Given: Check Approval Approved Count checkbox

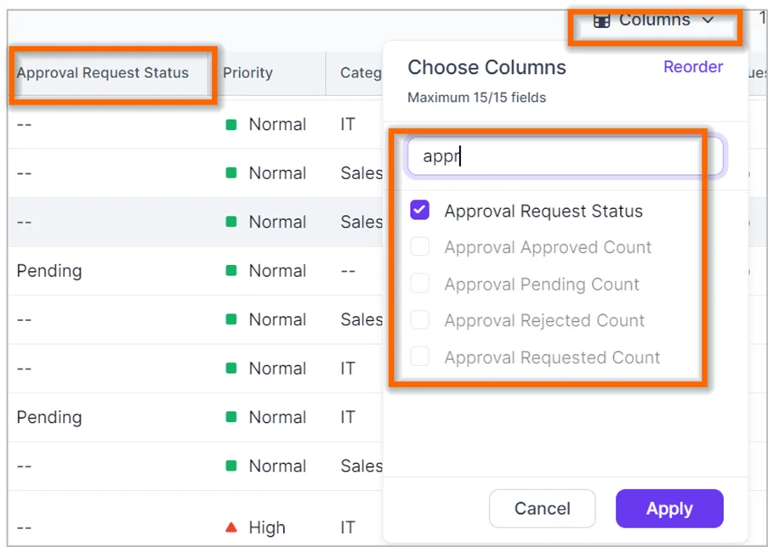Looking at the screenshot, I should (x=419, y=247).
